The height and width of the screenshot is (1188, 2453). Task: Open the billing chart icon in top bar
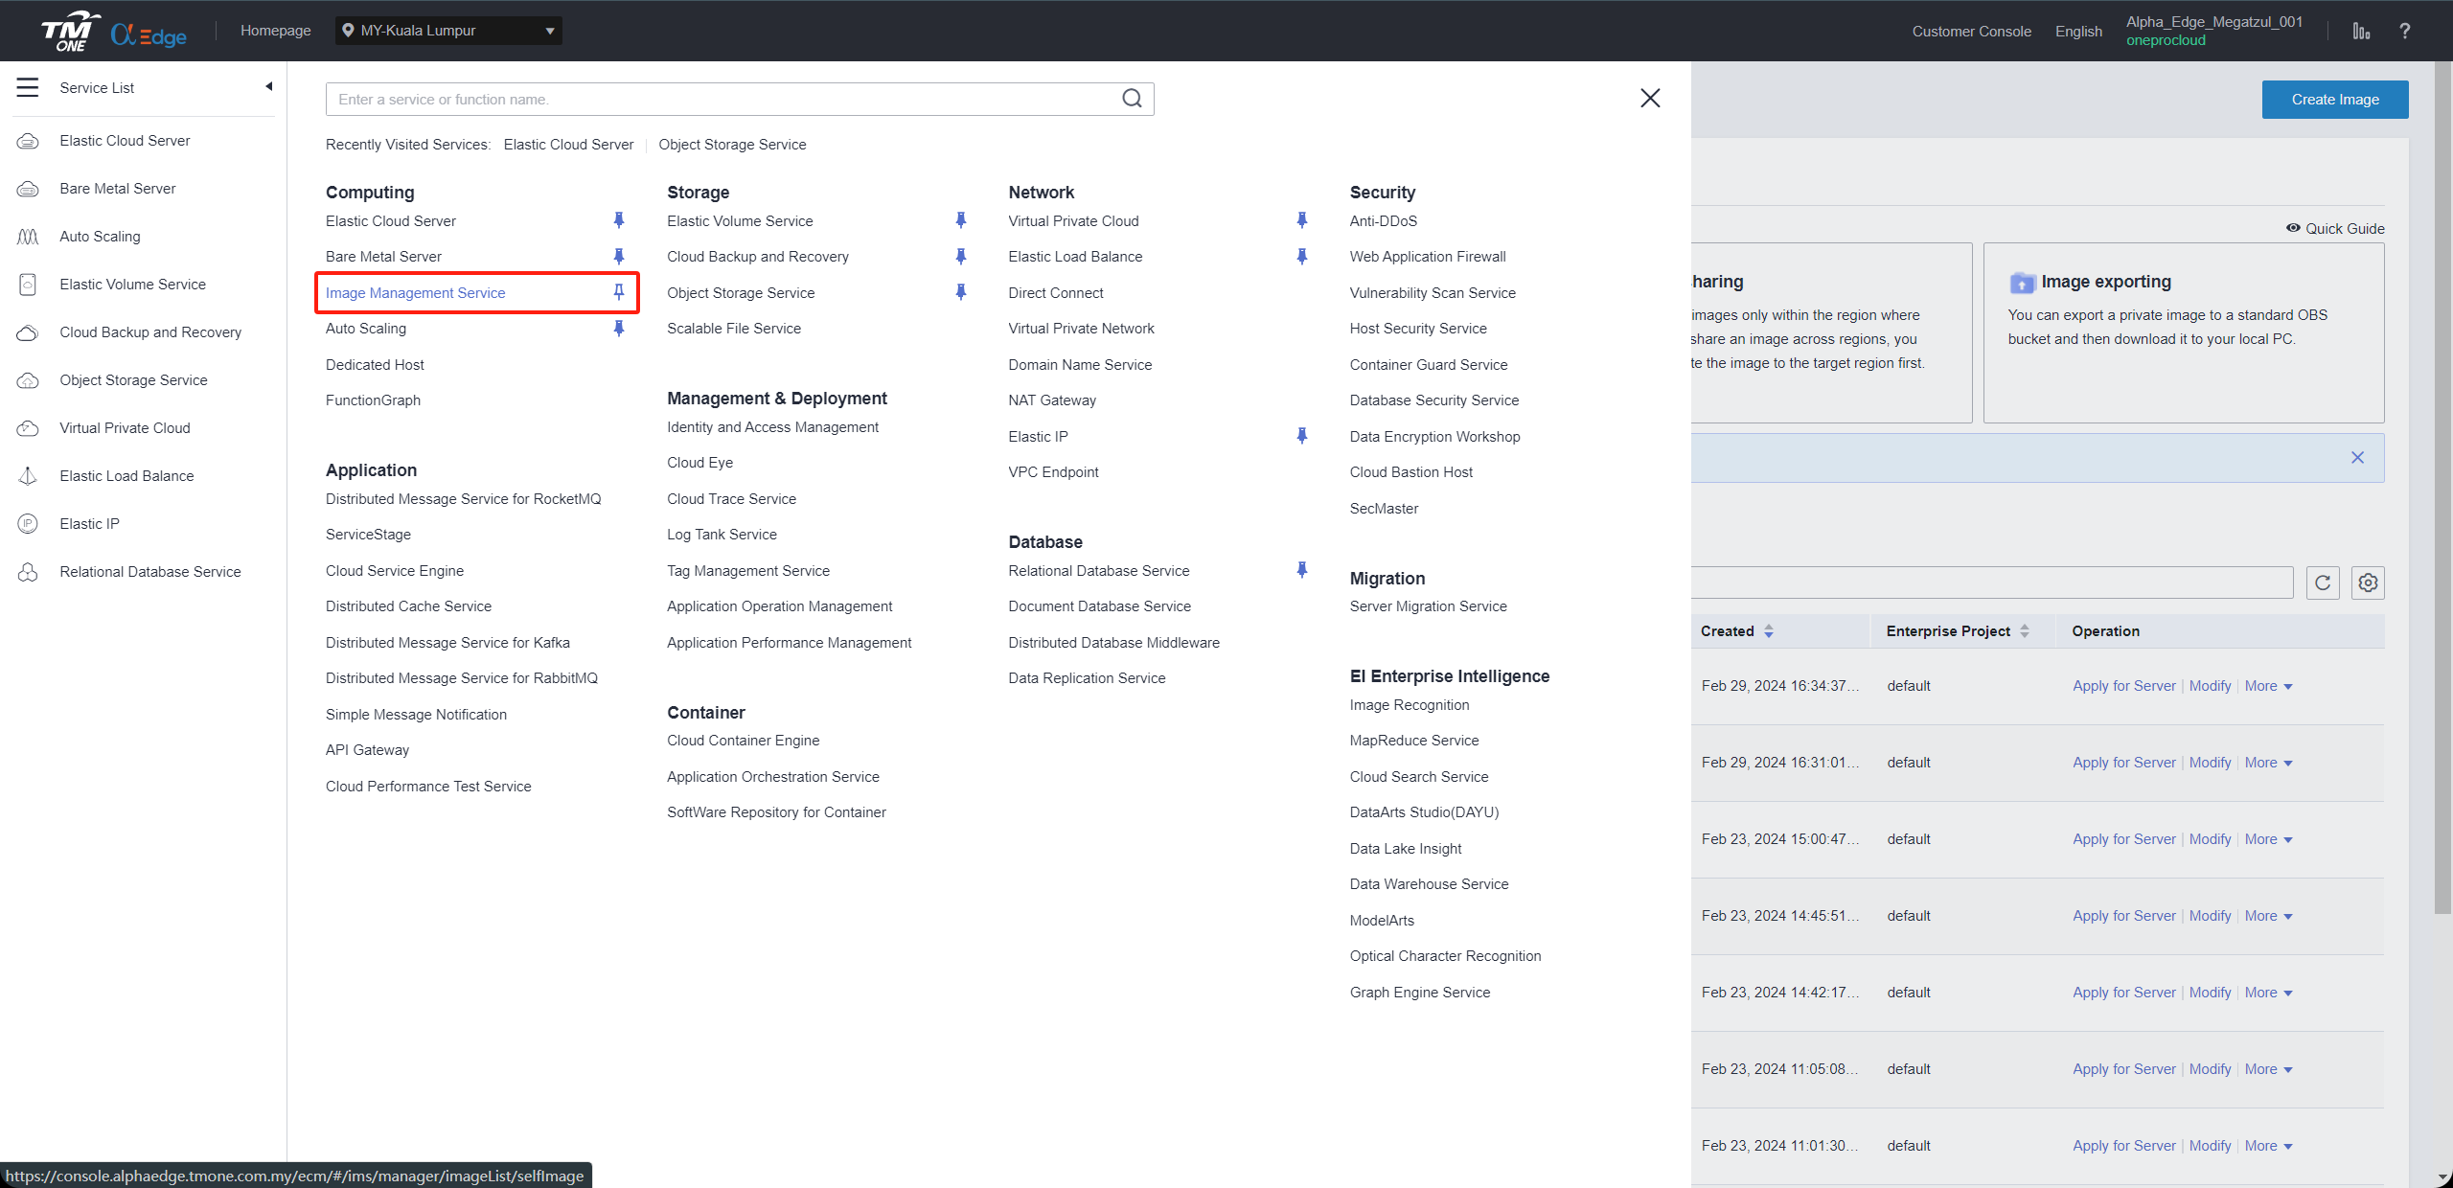tap(2361, 32)
